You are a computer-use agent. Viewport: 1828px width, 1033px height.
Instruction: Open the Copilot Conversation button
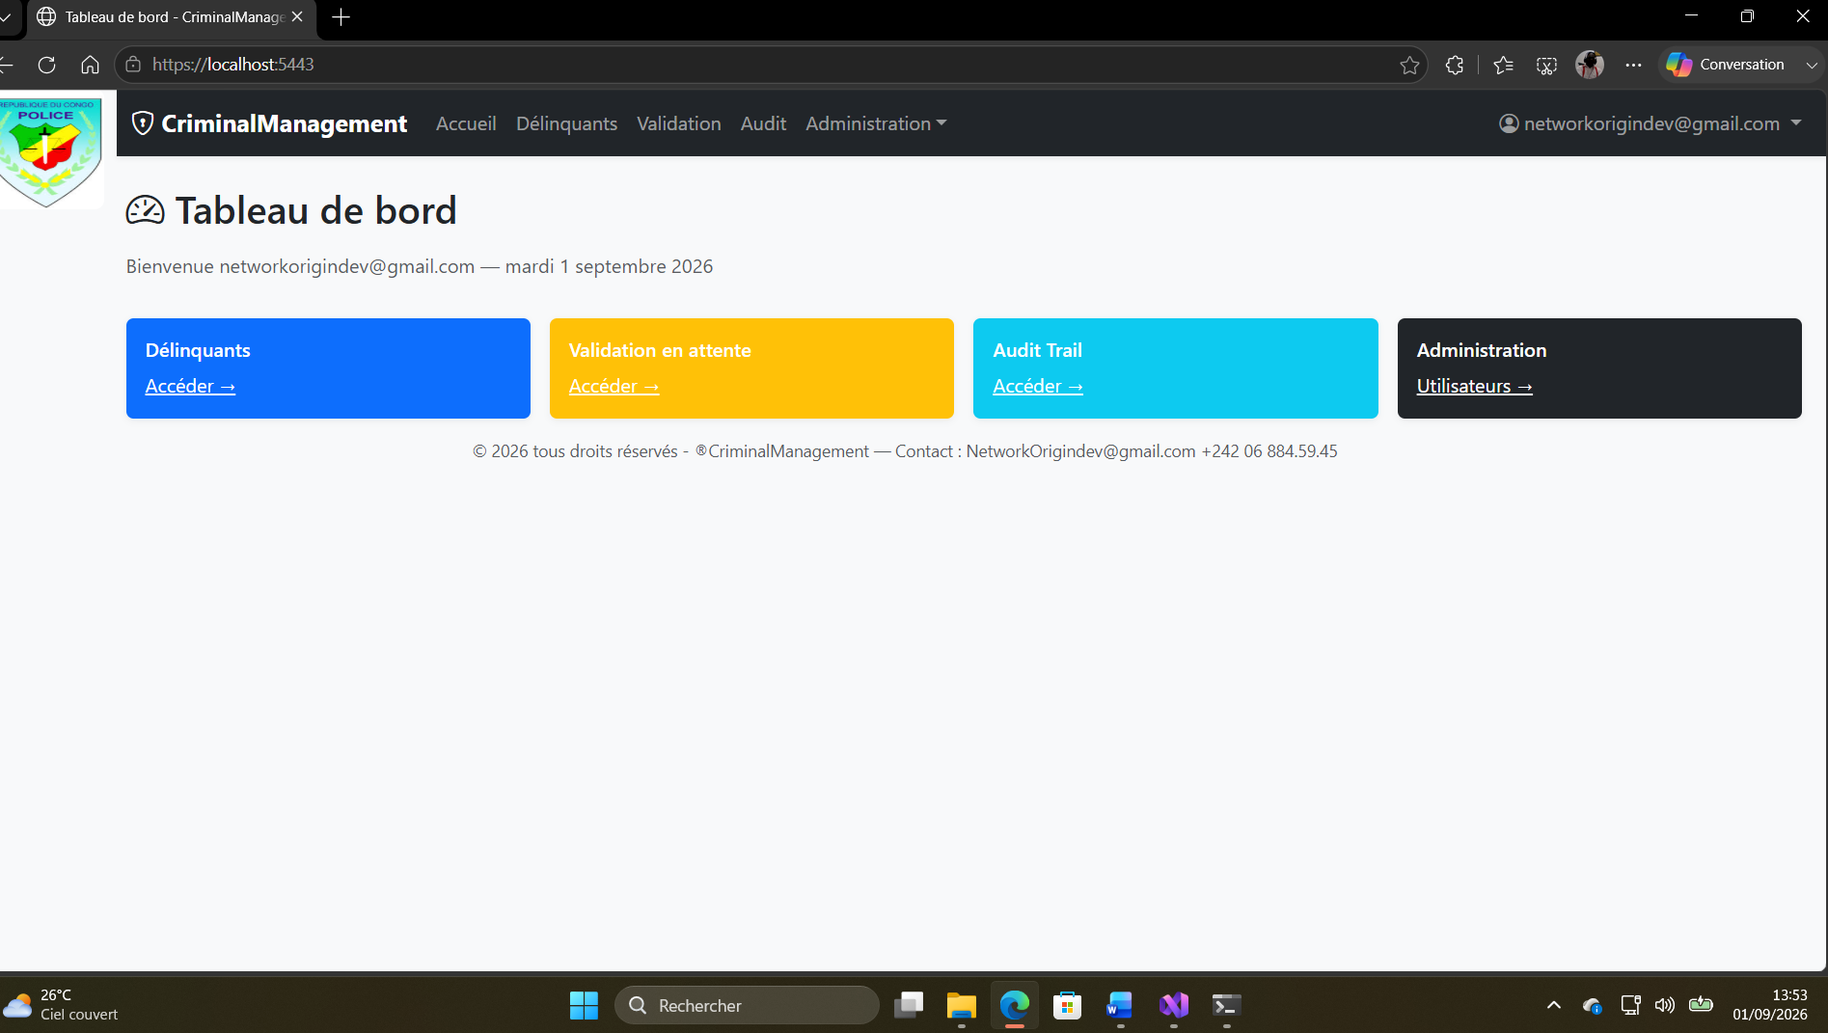point(1727,65)
